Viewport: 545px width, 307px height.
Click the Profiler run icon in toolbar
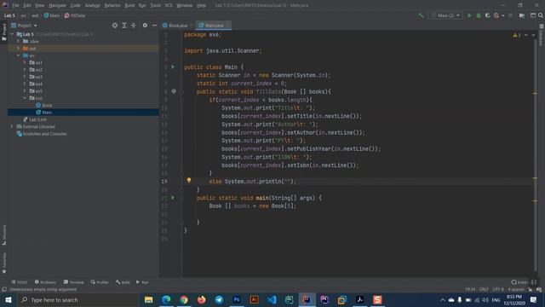point(496,15)
